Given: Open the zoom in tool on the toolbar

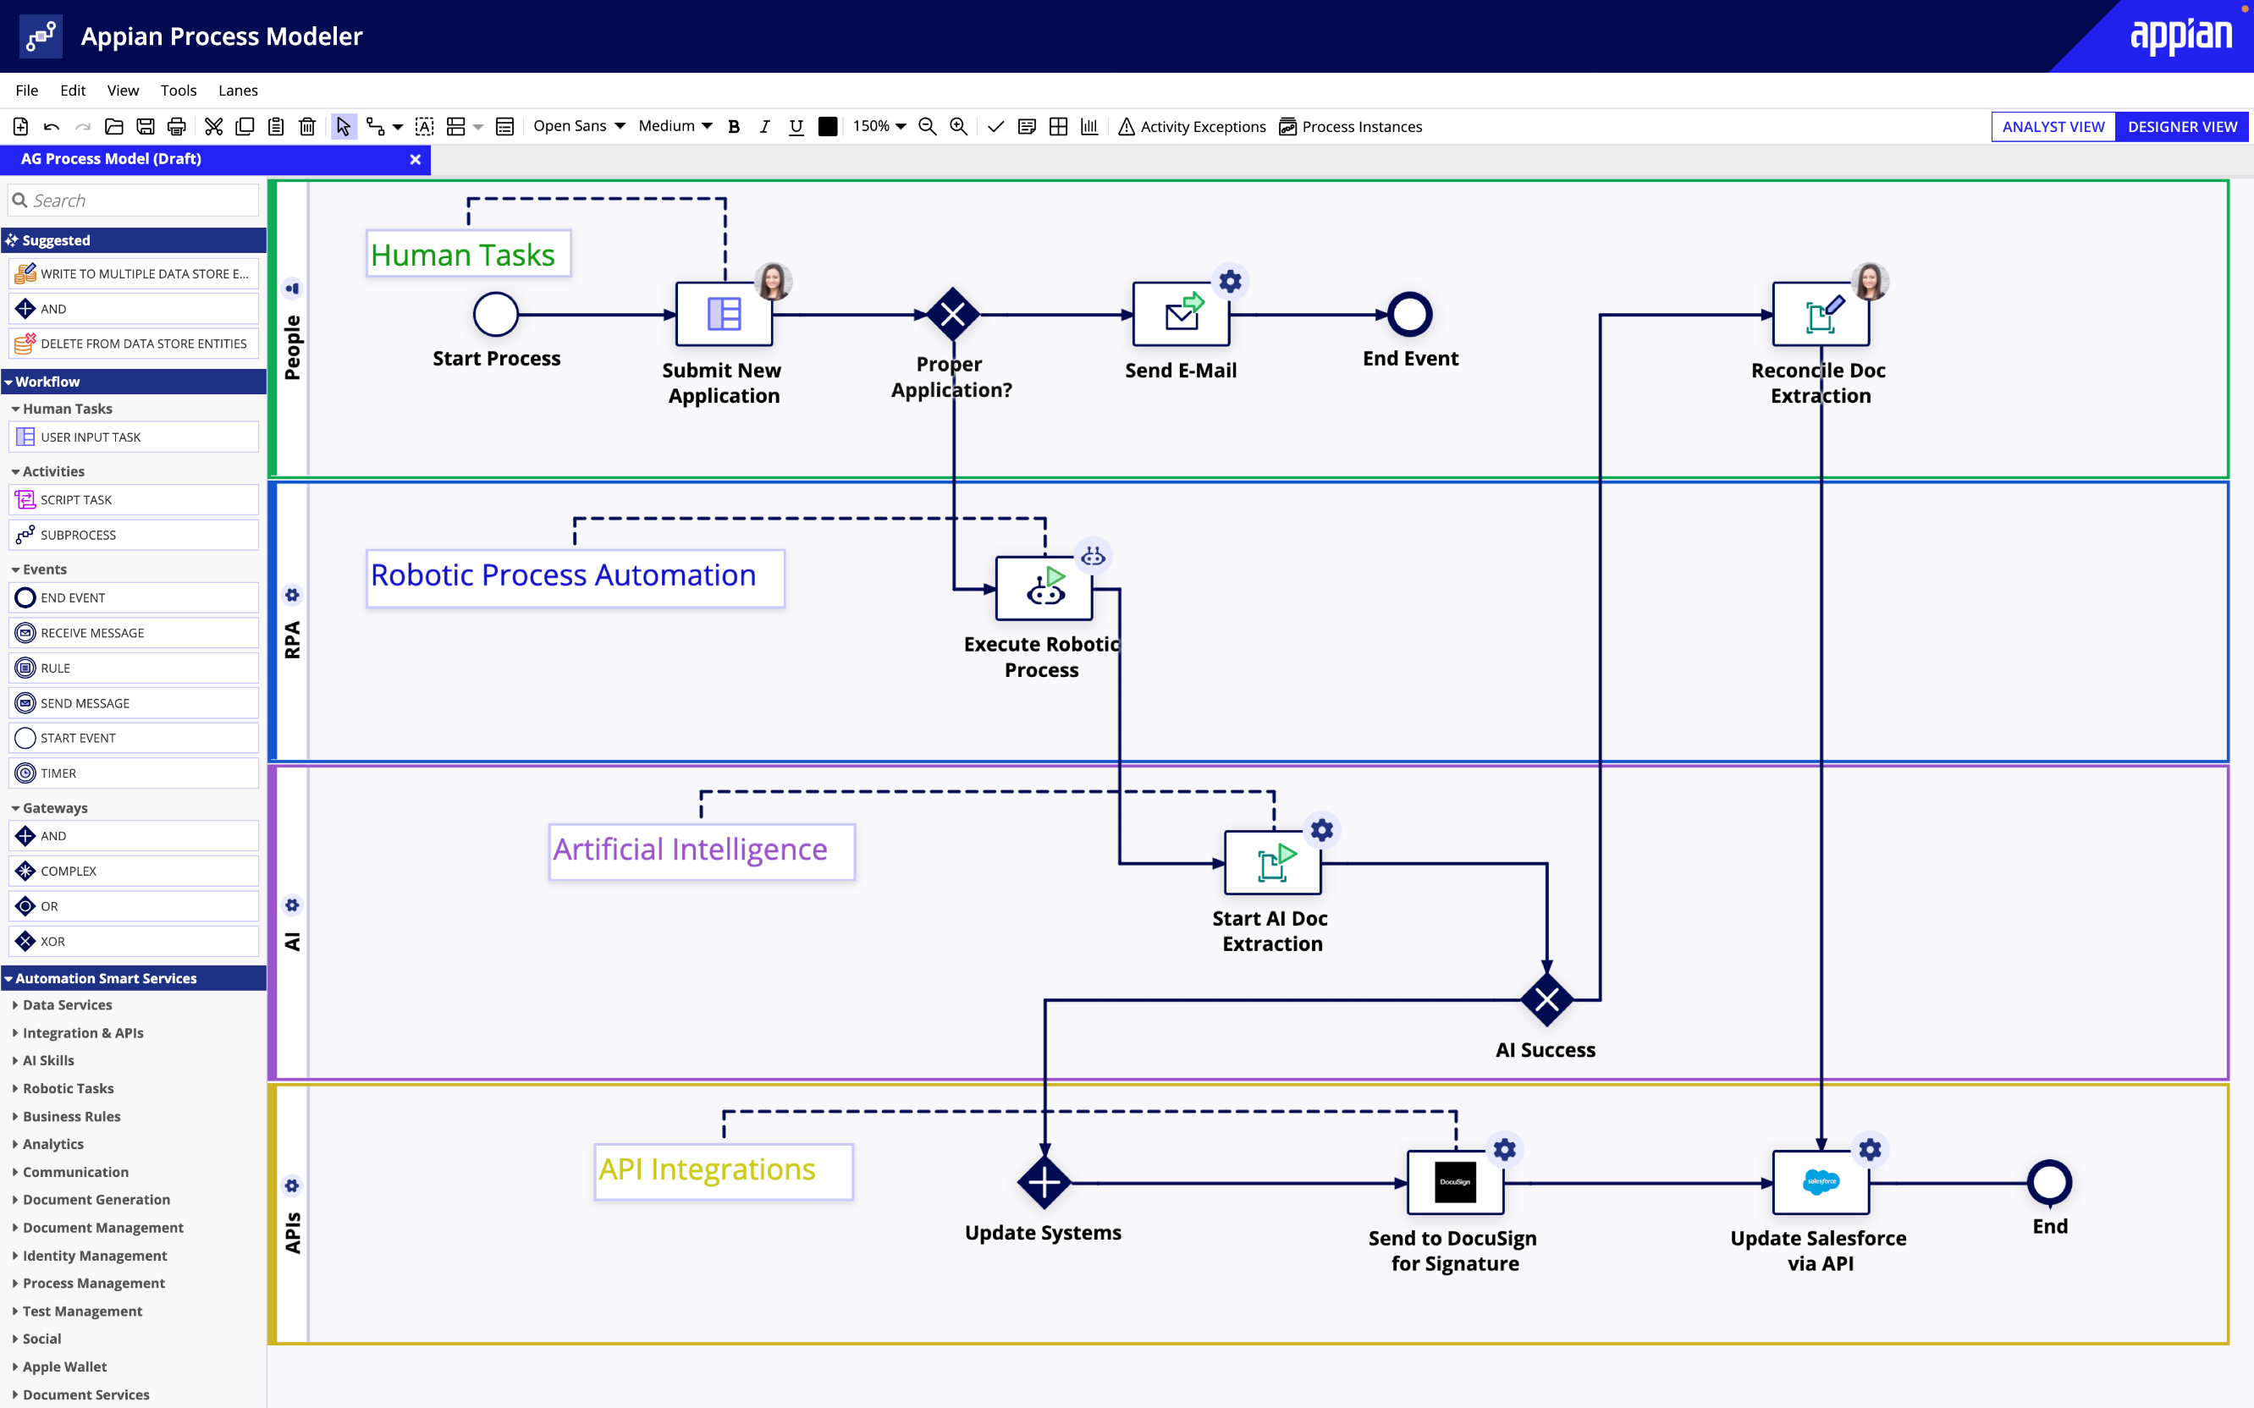Looking at the screenshot, I should 957,126.
